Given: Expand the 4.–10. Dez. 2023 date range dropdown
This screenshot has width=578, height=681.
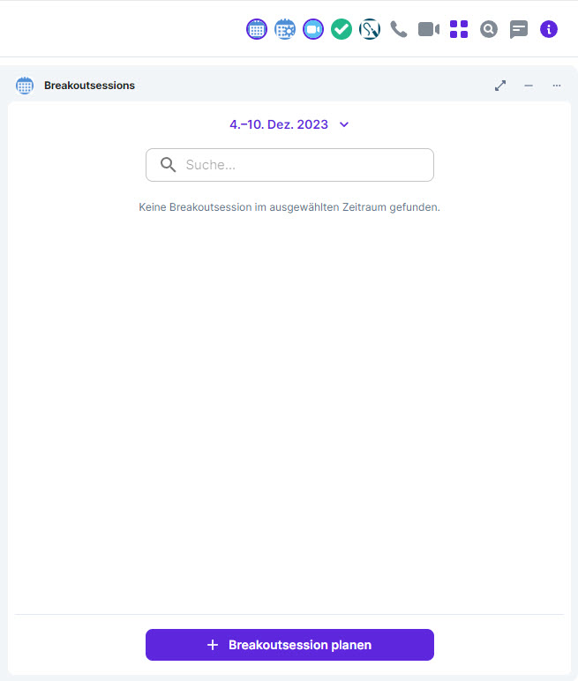Looking at the screenshot, I should tap(289, 124).
